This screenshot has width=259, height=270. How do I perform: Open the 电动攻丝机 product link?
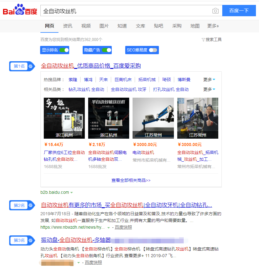[x=143, y=152]
